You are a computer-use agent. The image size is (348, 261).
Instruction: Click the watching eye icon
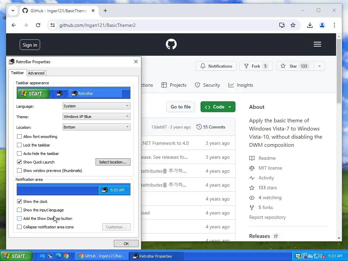point(252,197)
